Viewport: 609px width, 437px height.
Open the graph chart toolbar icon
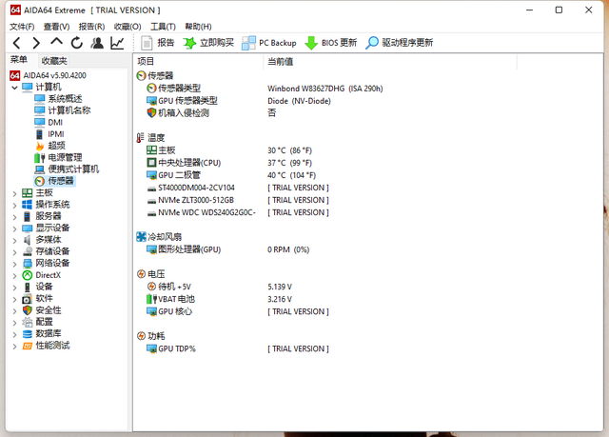pos(117,43)
